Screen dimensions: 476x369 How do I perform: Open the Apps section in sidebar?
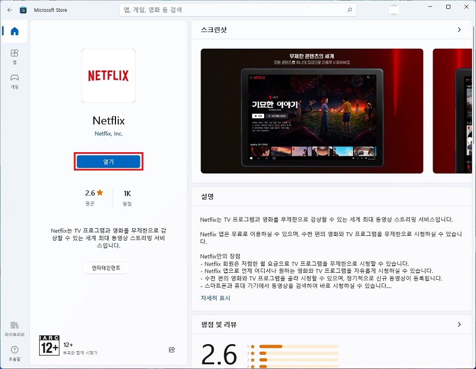14,56
